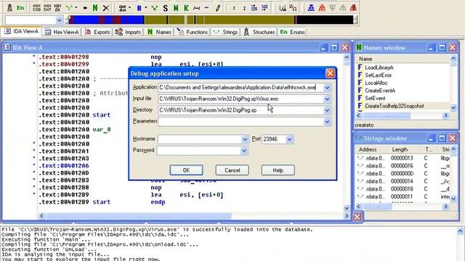
Task: Click the black region of the navigation band
Action: [325, 20]
